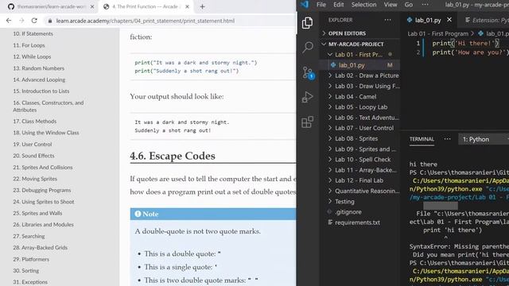This screenshot has width=509, height=286.
Task: Close the GitHub thomasranieri browser tab
Action: 92,6
